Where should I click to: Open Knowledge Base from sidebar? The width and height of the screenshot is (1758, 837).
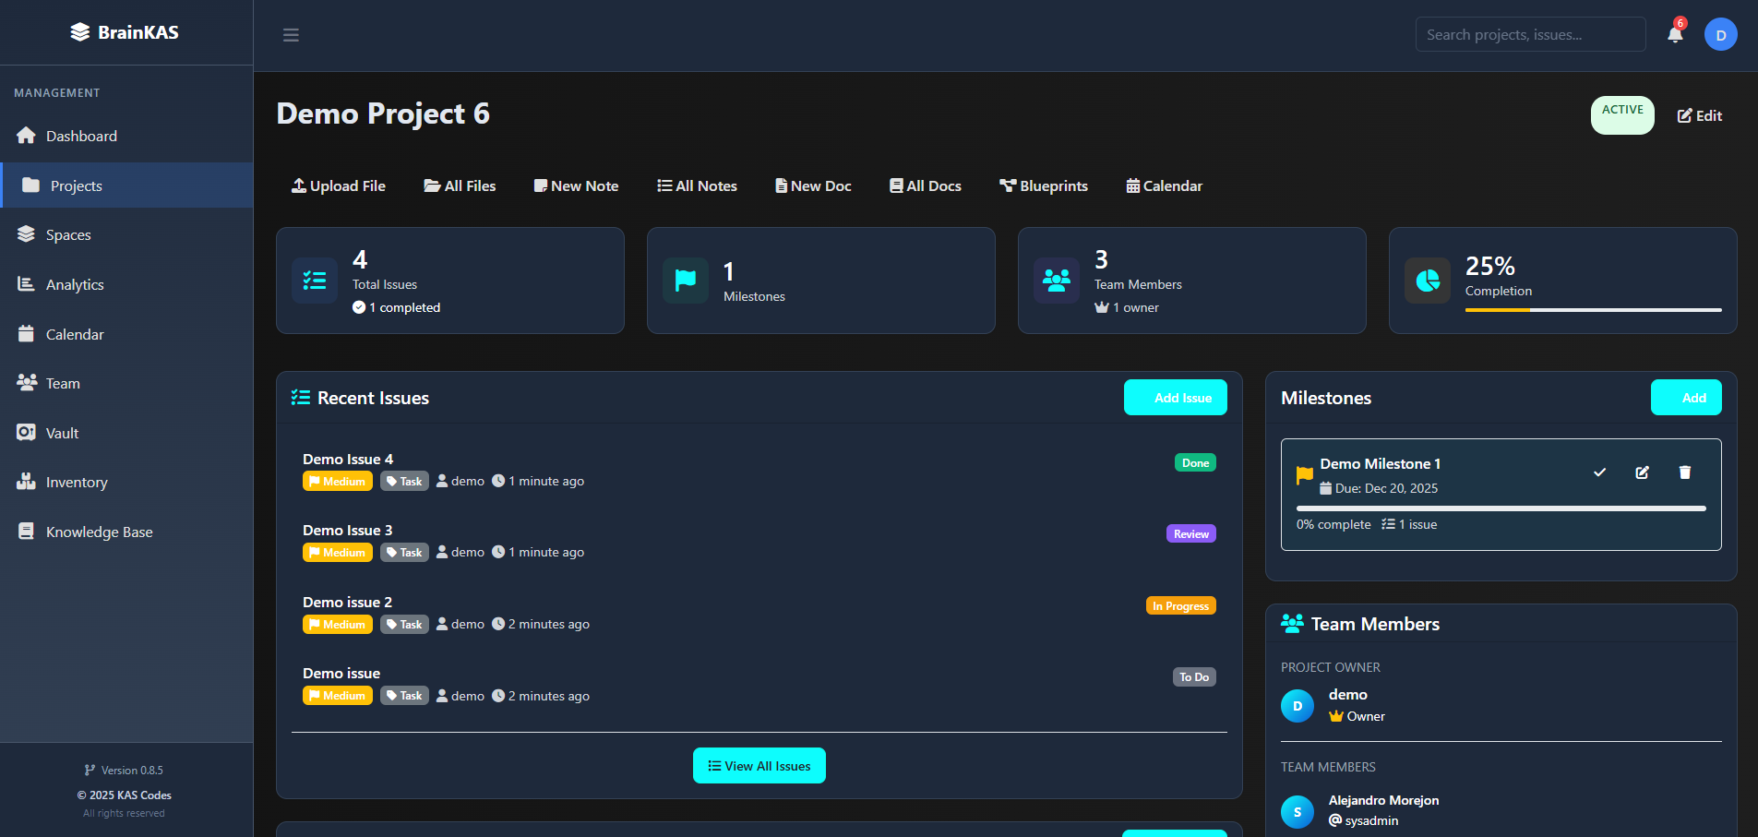point(99,532)
